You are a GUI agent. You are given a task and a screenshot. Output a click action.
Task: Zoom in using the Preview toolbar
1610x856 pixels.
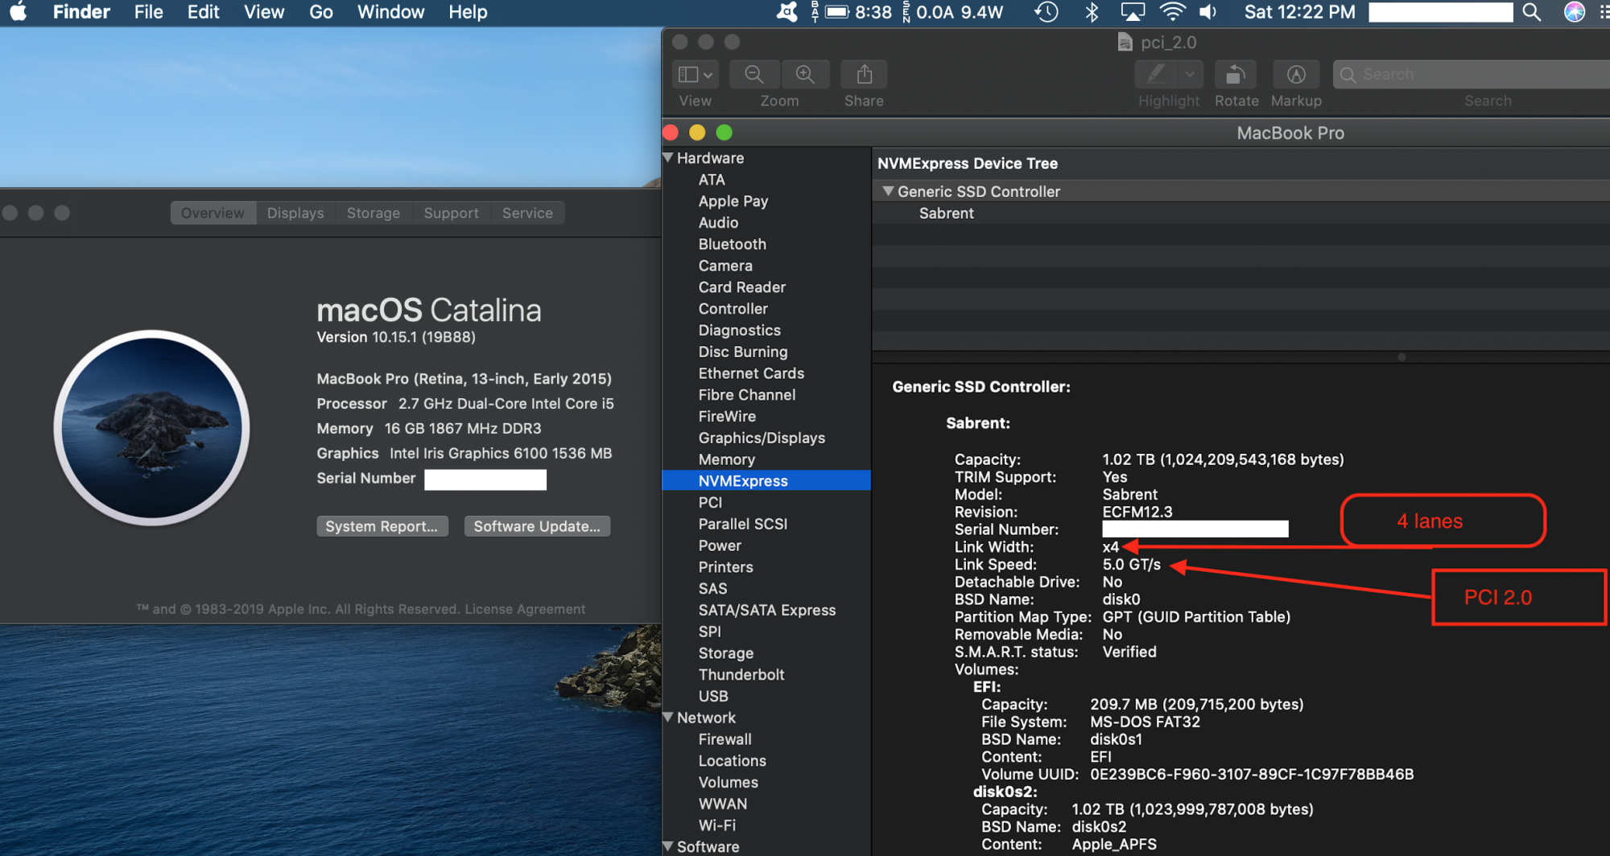pyautogui.click(x=805, y=75)
